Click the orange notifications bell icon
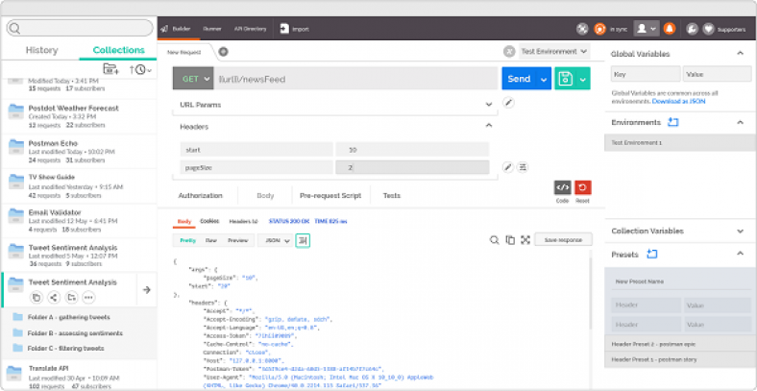Screen dimensions: 757x391 (670, 29)
